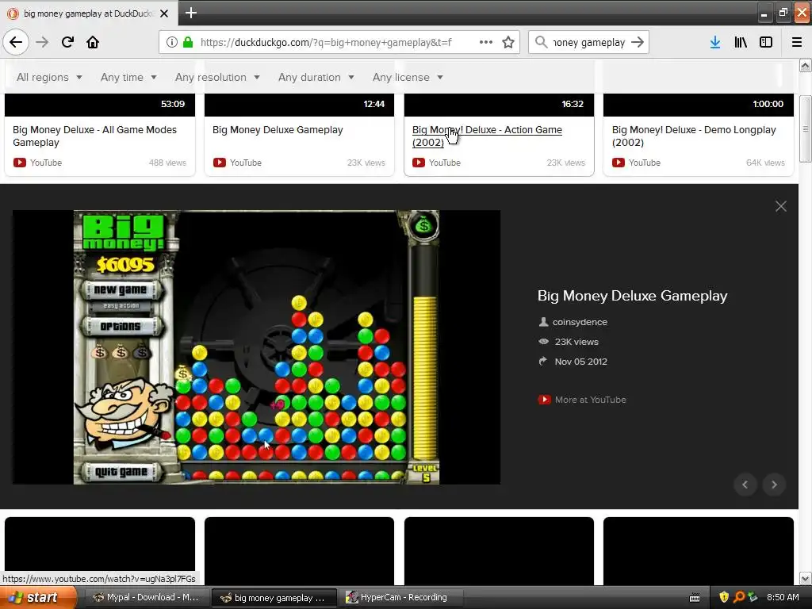This screenshot has height=609, width=812.
Task: Open the page actions three-dots menu
Action: point(486,42)
